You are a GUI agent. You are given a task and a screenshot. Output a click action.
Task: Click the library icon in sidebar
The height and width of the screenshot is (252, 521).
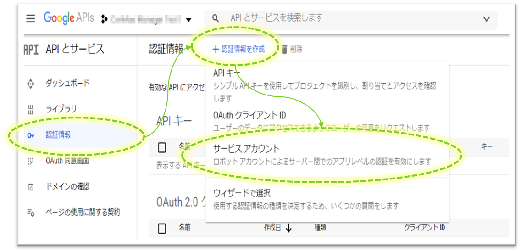click(x=31, y=109)
